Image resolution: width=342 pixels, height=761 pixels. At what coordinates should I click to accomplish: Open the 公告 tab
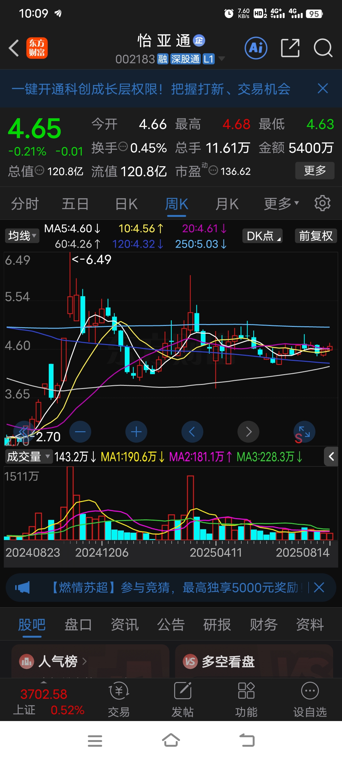tap(171, 625)
